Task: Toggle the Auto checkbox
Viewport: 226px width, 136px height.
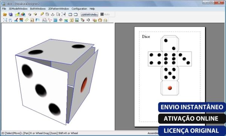Action: [x=102, y=14]
